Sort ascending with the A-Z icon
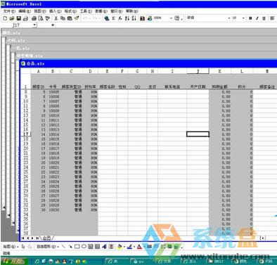277x265 pixels. point(127,18)
